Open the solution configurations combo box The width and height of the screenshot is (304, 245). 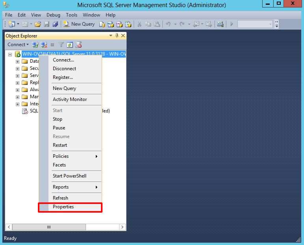tap(255, 24)
